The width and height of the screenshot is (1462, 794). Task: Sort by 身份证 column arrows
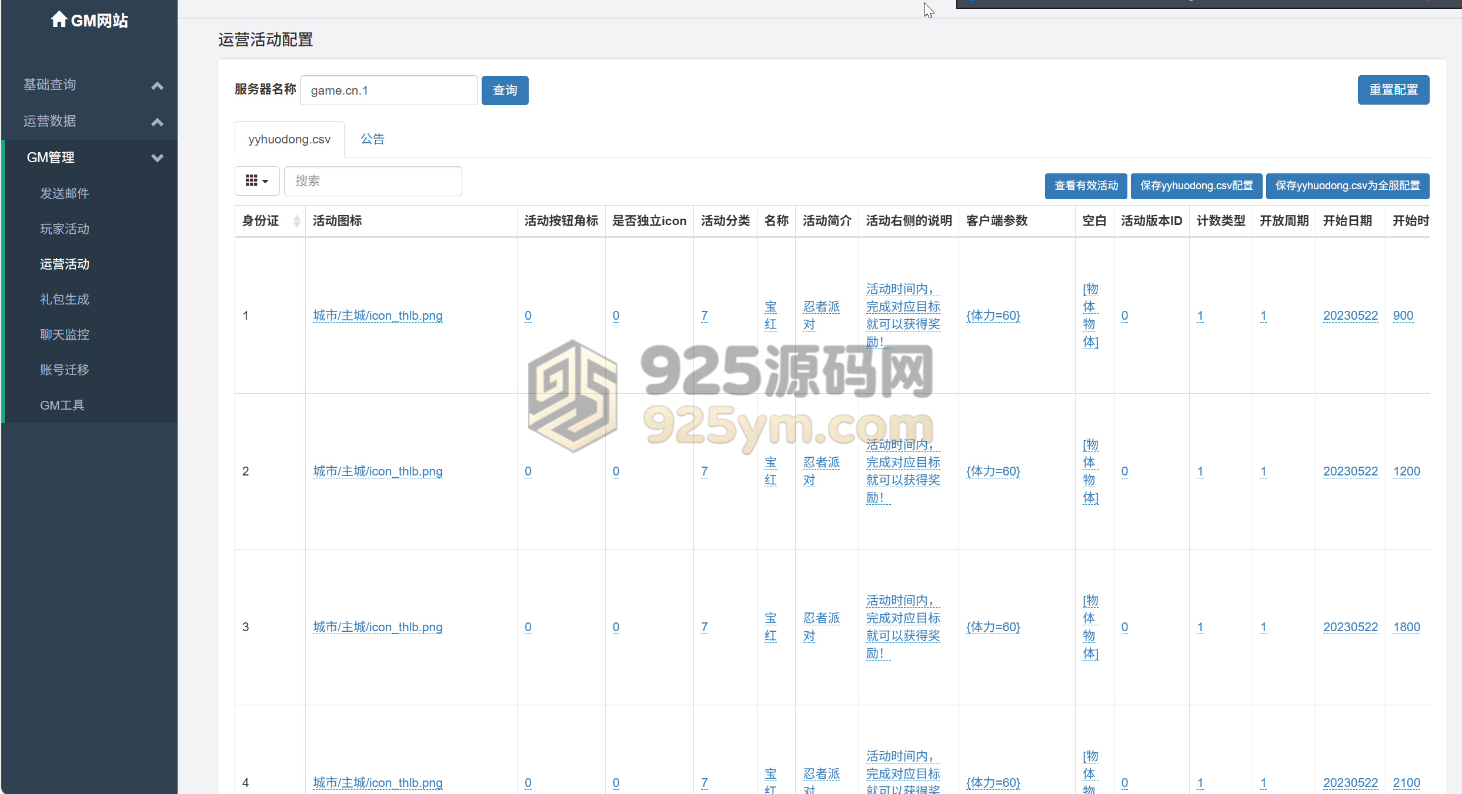click(x=296, y=221)
